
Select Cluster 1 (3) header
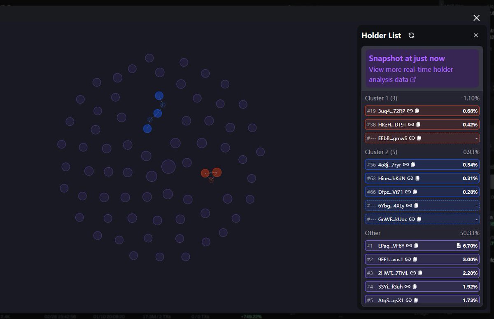381,98
